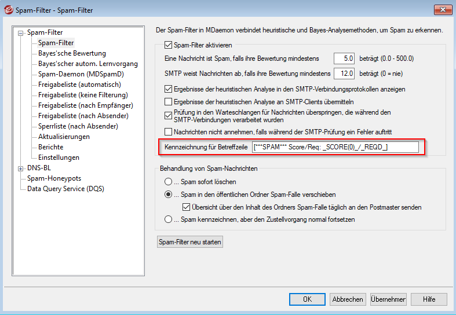
Task: Click the MDaemon icon in title bar
Action: coord(8,10)
